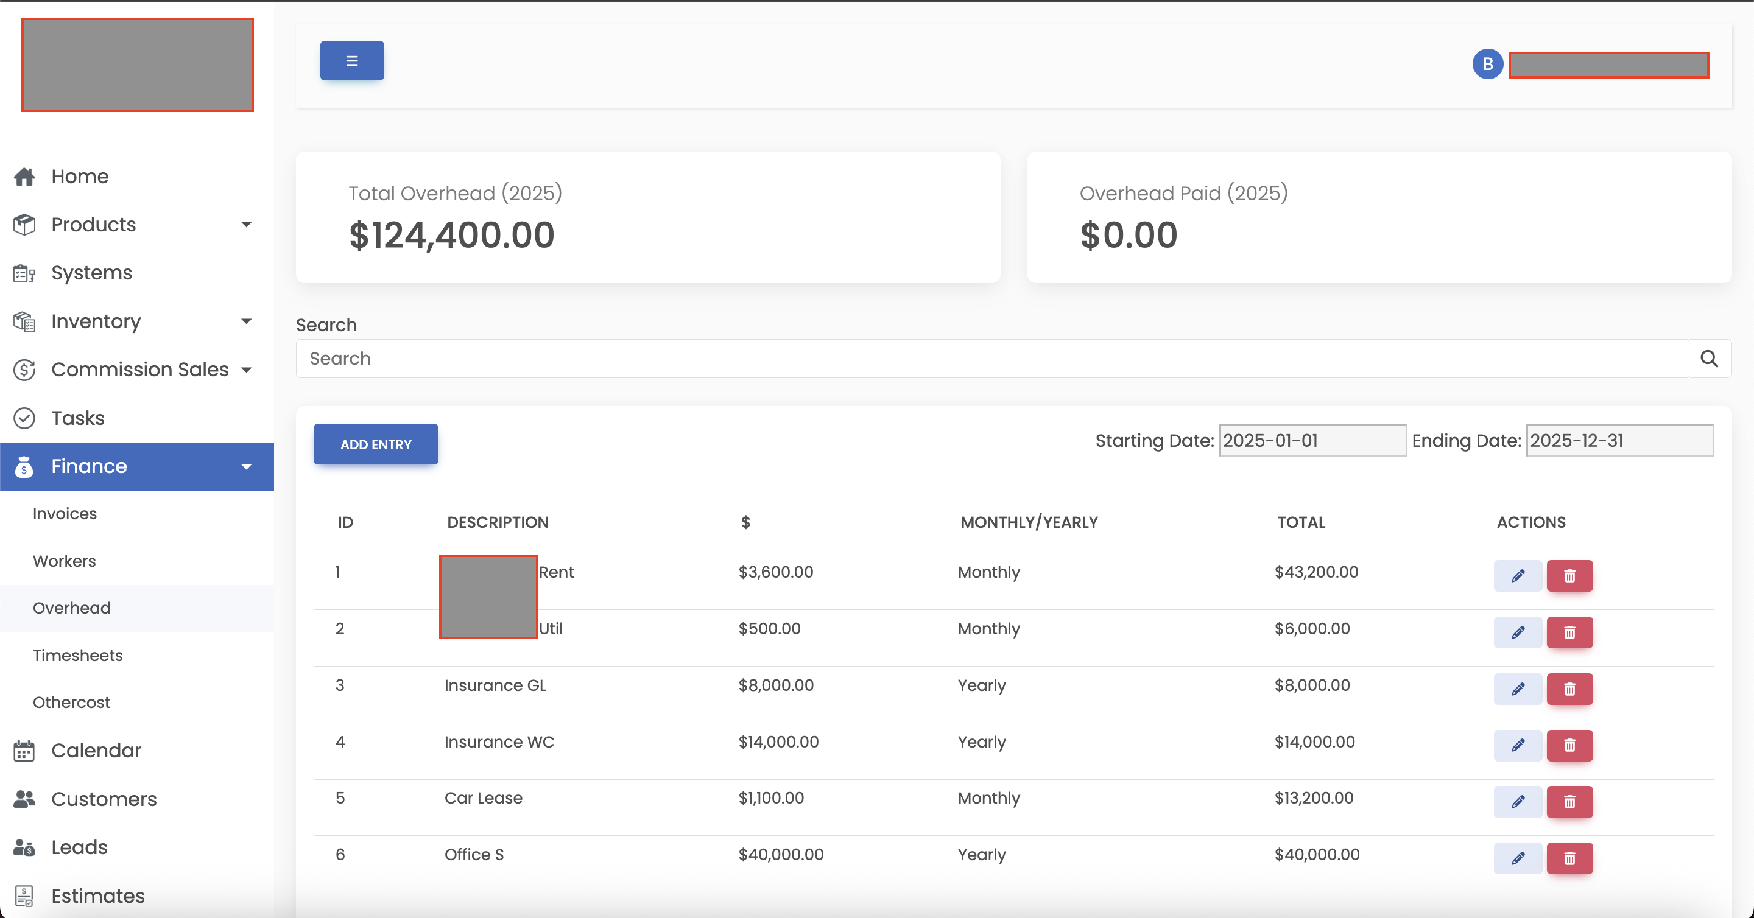The width and height of the screenshot is (1754, 918).
Task: Collapse the Finance section
Action: [x=246, y=467]
